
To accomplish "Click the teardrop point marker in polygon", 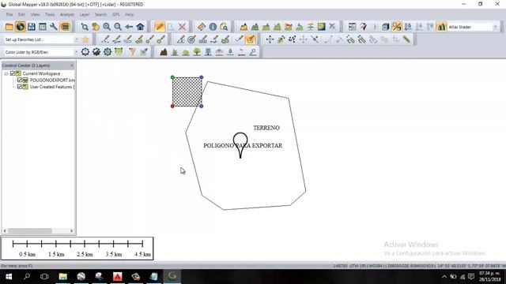I will 240,145.
